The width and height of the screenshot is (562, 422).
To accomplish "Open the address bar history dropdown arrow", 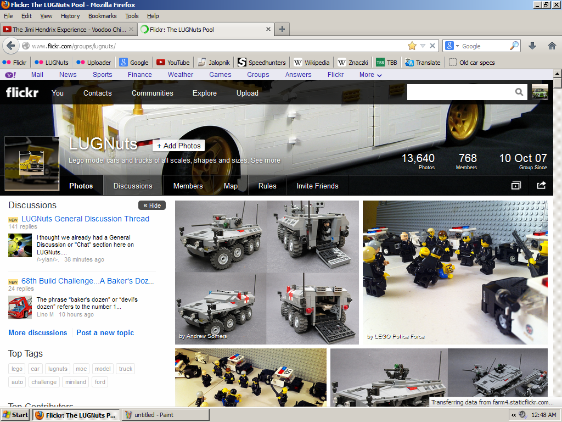I will [423, 46].
